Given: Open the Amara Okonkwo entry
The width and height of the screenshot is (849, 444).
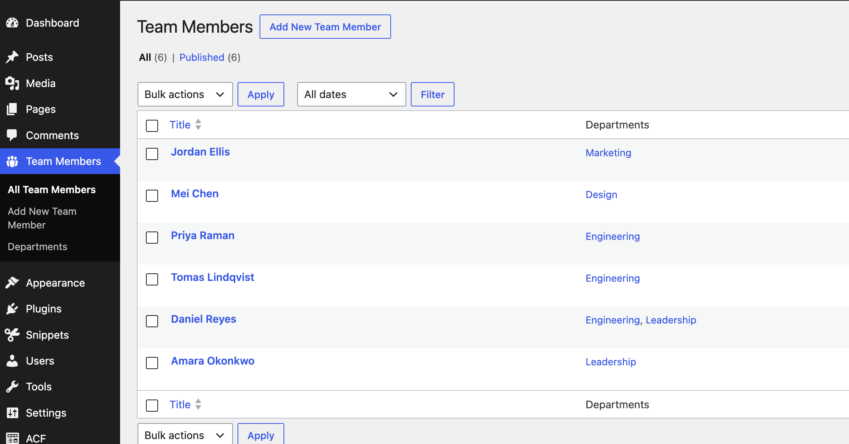Looking at the screenshot, I should 212,361.
